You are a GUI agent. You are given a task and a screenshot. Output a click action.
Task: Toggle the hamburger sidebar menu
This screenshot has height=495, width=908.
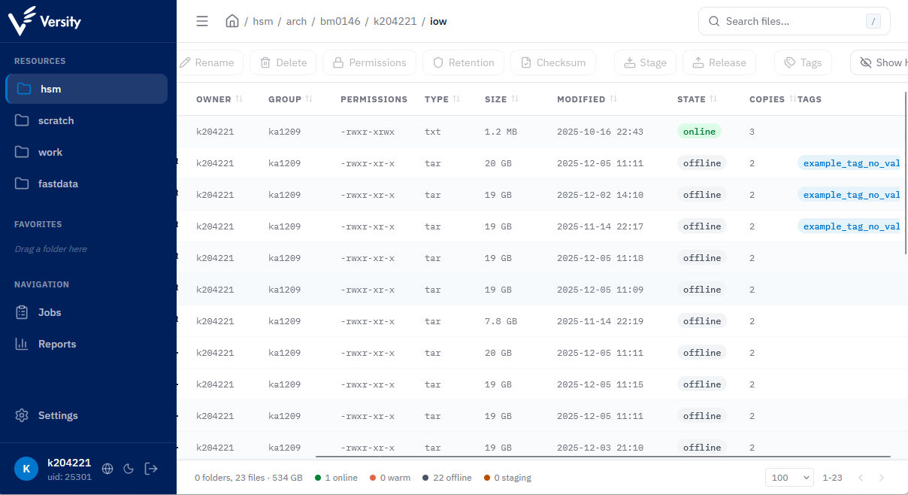coord(202,21)
